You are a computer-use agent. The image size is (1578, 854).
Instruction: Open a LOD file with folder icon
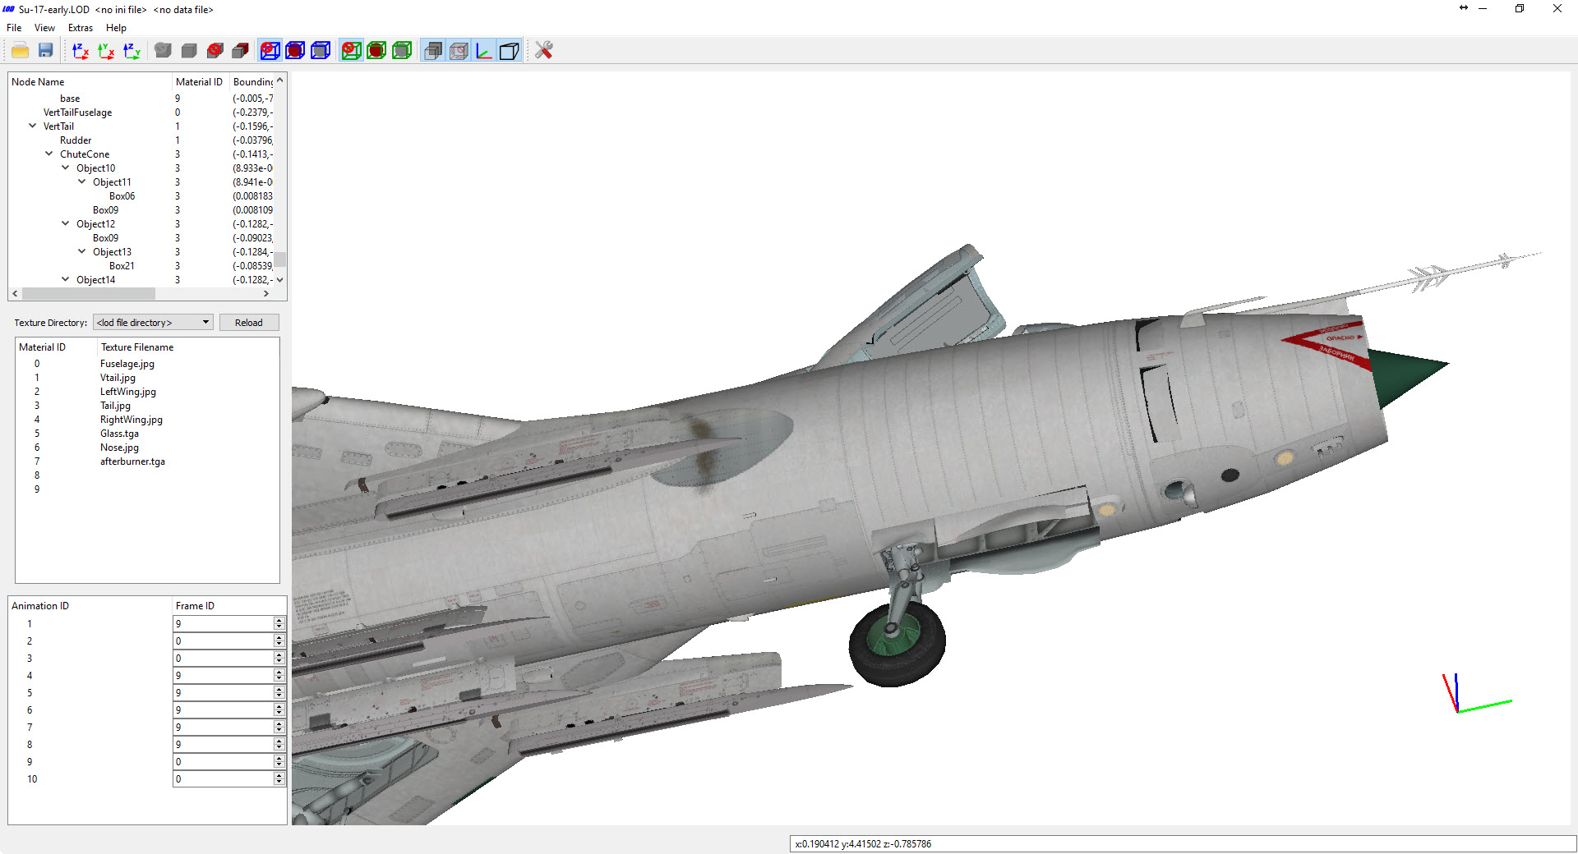coord(21,51)
